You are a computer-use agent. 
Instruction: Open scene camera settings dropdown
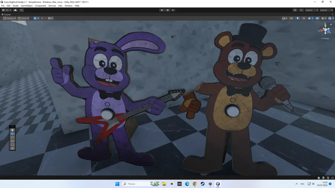pos(324,18)
